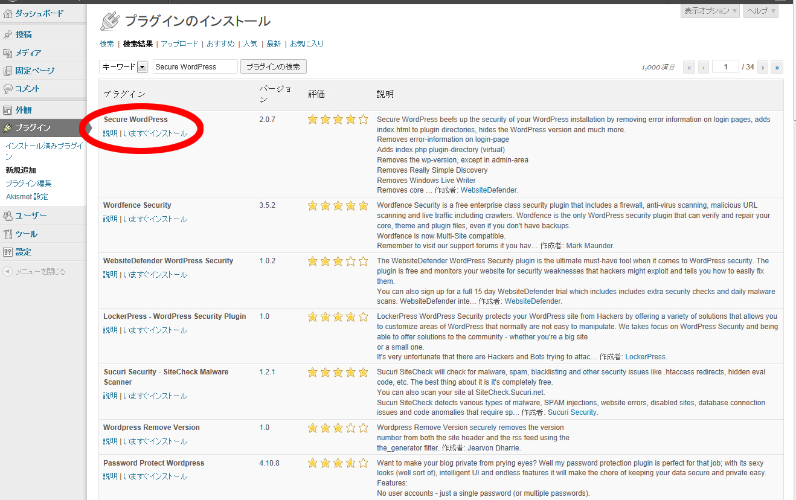Click the プラグイン plug icon in sidebar

point(8,128)
